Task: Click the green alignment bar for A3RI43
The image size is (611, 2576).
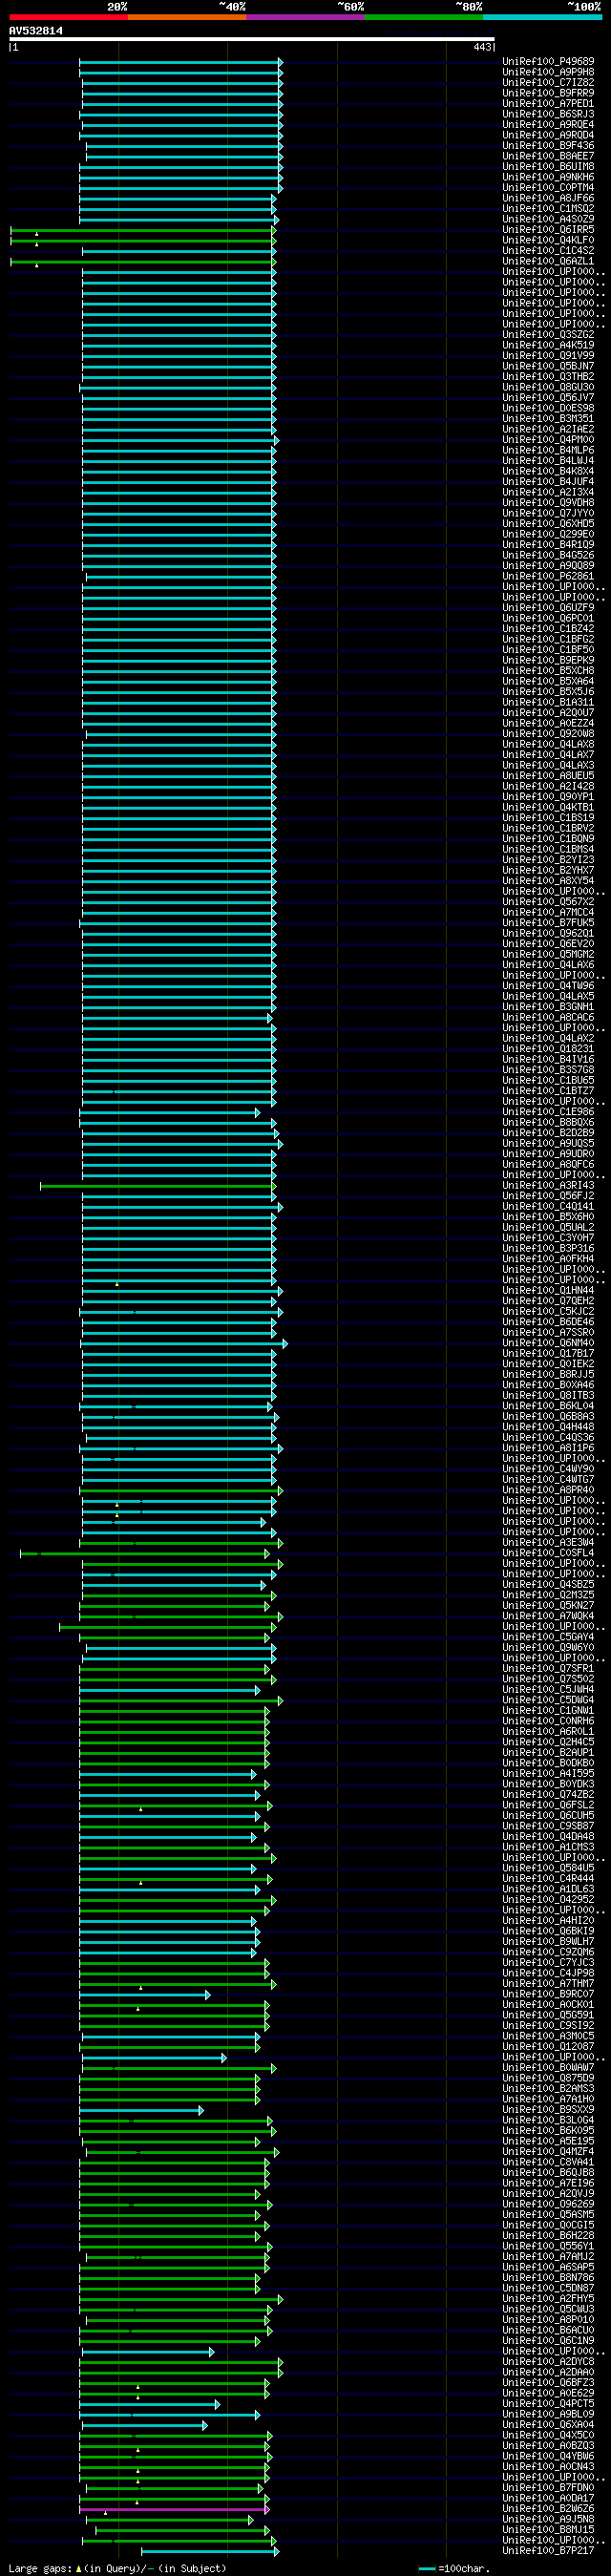Action: click(x=158, y=1186)
